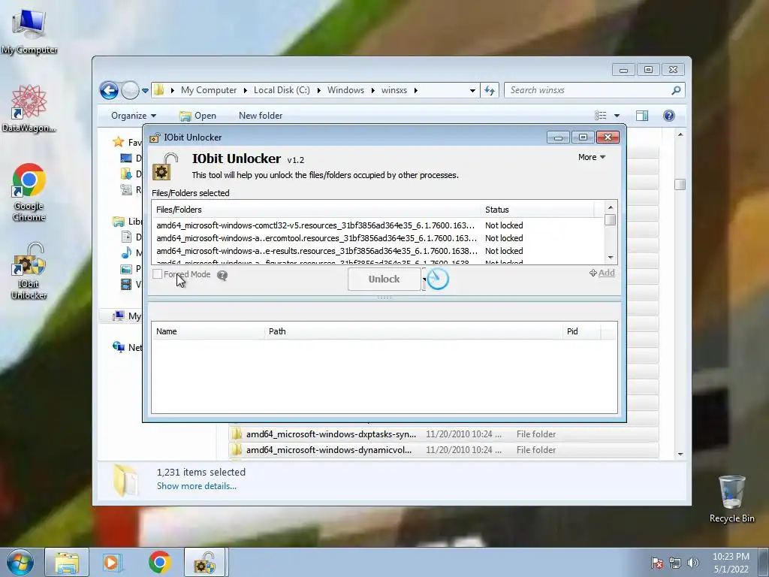The height and width of the screenshot is (577, 769).
Task: Open the Recycle Bin
Action: (731, 499)
